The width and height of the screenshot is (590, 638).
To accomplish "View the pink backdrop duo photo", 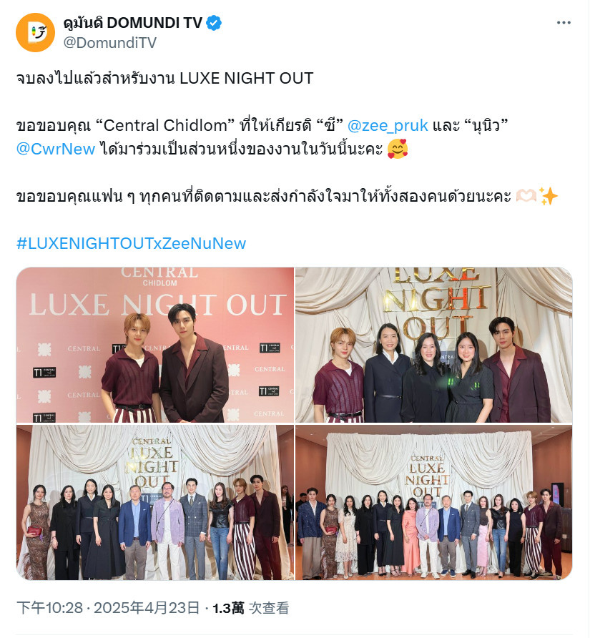I will [155, 345].
